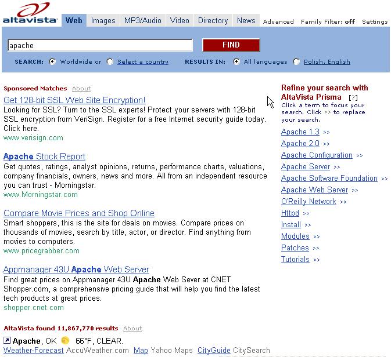This screenshot has height=357, width=391.
Task: Choose the All languages radio button
Action: click(236, 61)
